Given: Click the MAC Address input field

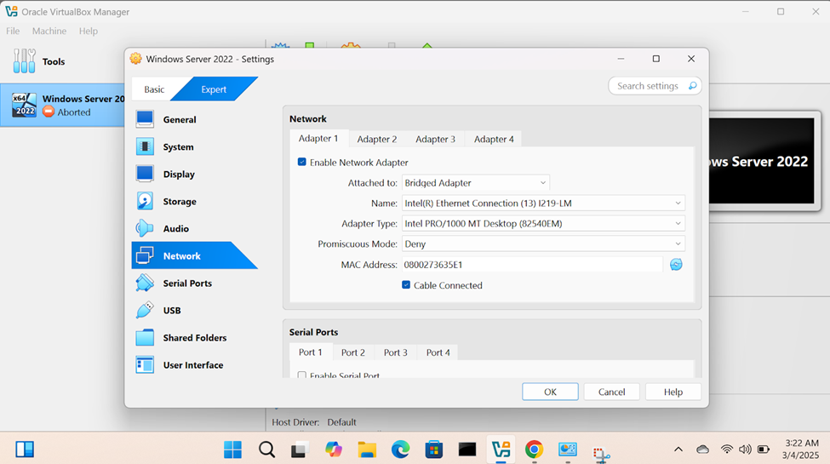Looking at the screenshot, I should coord(532,264).
